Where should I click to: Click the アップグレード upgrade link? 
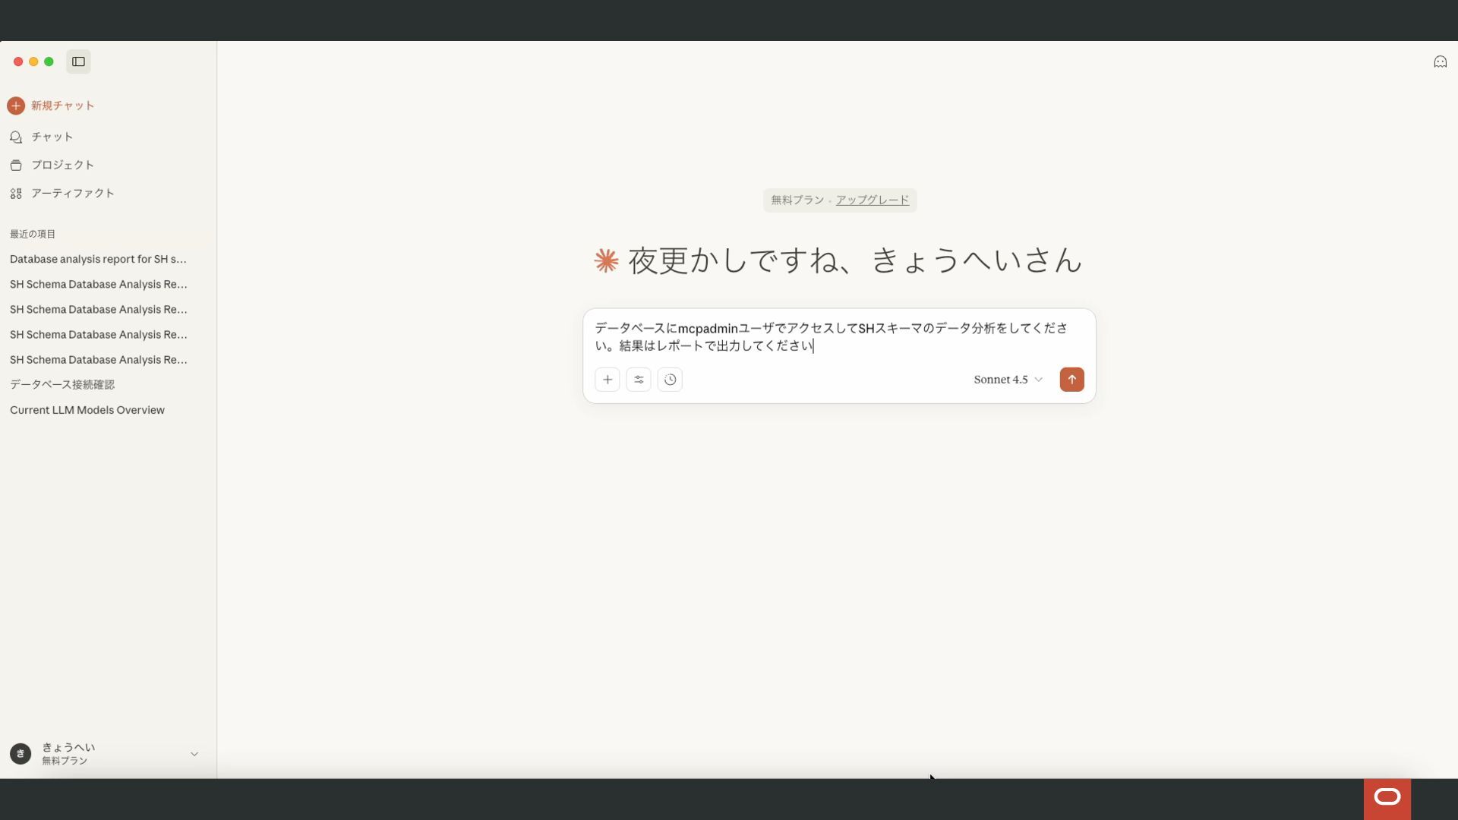tap(872, 200)
